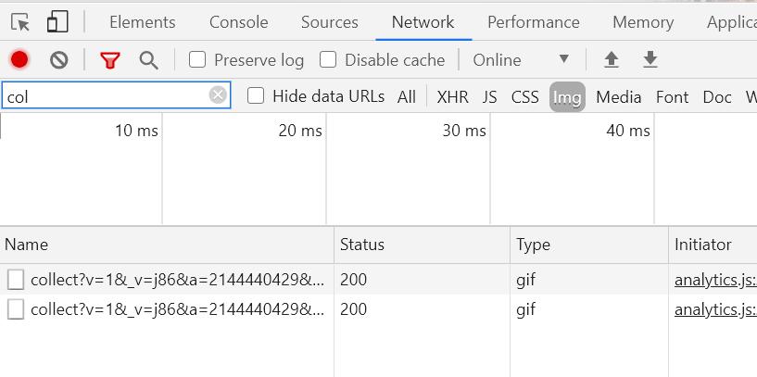Export HAR file with download arrow
The width and height of the screenshot is (757, 377).
[x=650, y=60]
